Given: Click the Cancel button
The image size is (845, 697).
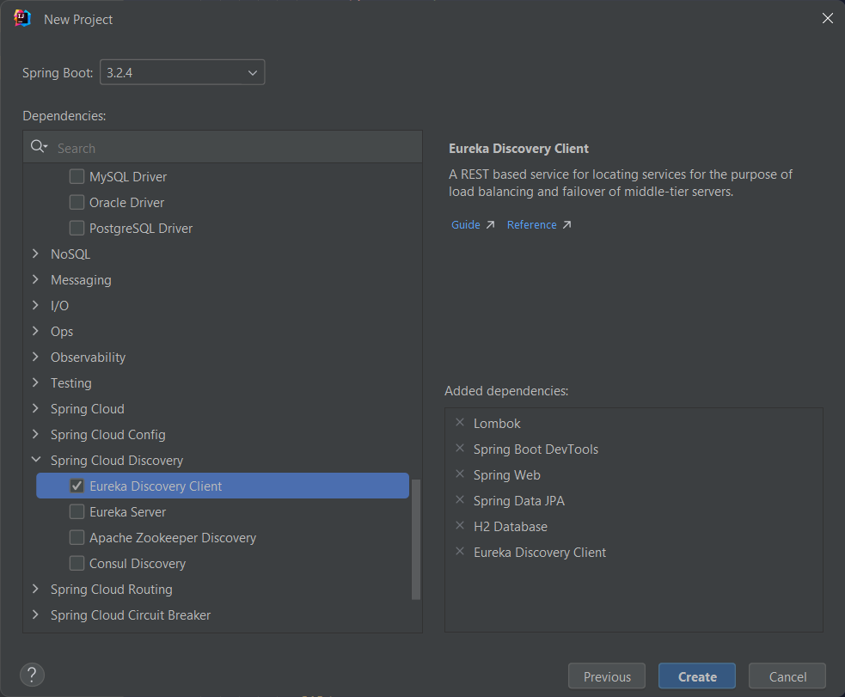Looking at the screenshot, I should coord(787,676).
